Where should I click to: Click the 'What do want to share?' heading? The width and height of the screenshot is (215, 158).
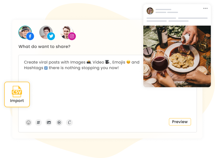(44, 47)
